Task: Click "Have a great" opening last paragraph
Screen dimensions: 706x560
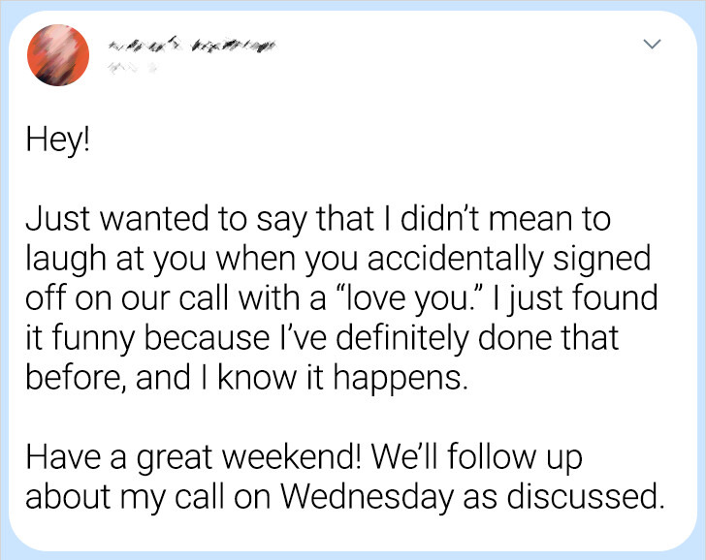Action: tap(119, 458)
